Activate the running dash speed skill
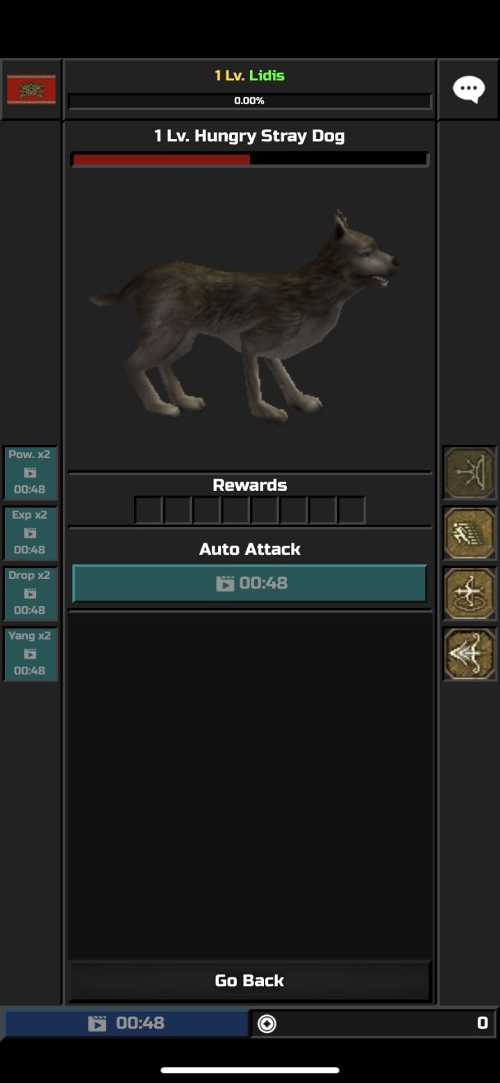The height and width of the screenshot is (1083, 500). (x=470, y=533)
